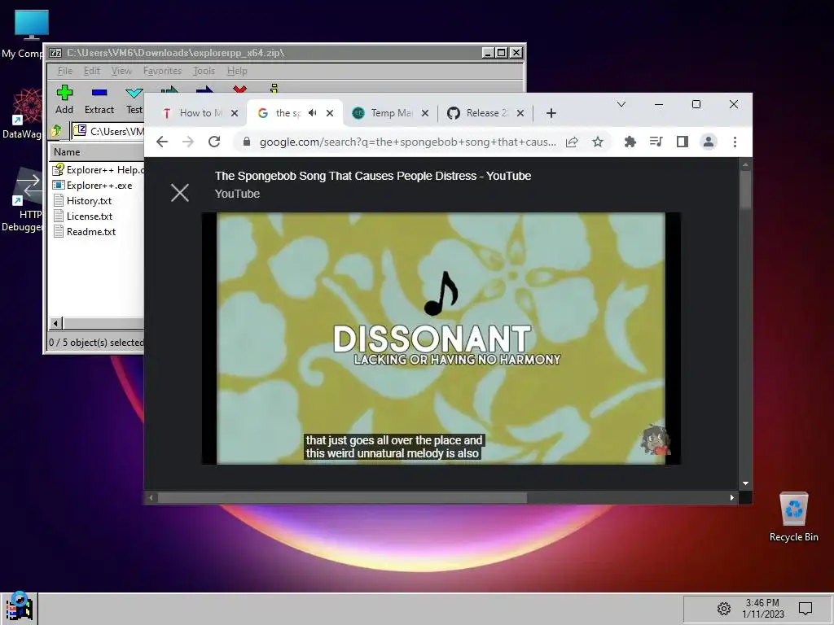Close the Temp Mail tab
This screenshot has height=625, width=834.
click(x=425, y=113)
